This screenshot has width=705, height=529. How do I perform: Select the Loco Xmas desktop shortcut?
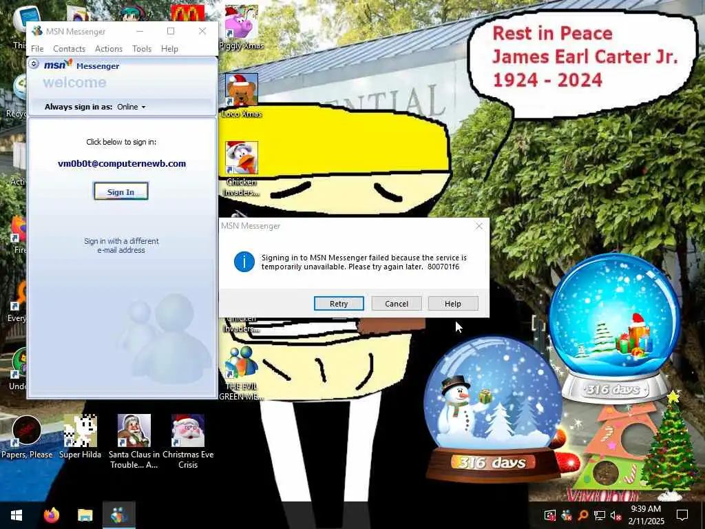coord(242,96)
